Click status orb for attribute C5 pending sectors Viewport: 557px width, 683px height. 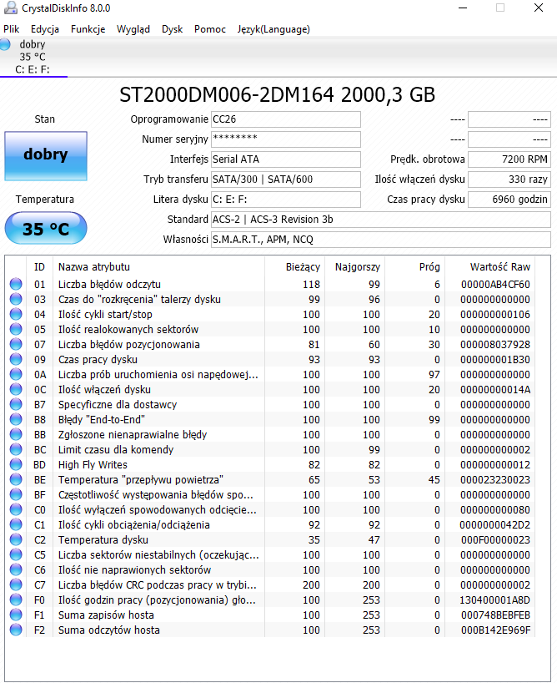[16, 554]
